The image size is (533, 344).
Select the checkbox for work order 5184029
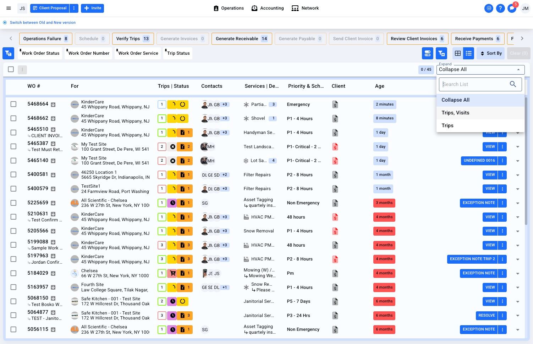click(x=13, y=273)
